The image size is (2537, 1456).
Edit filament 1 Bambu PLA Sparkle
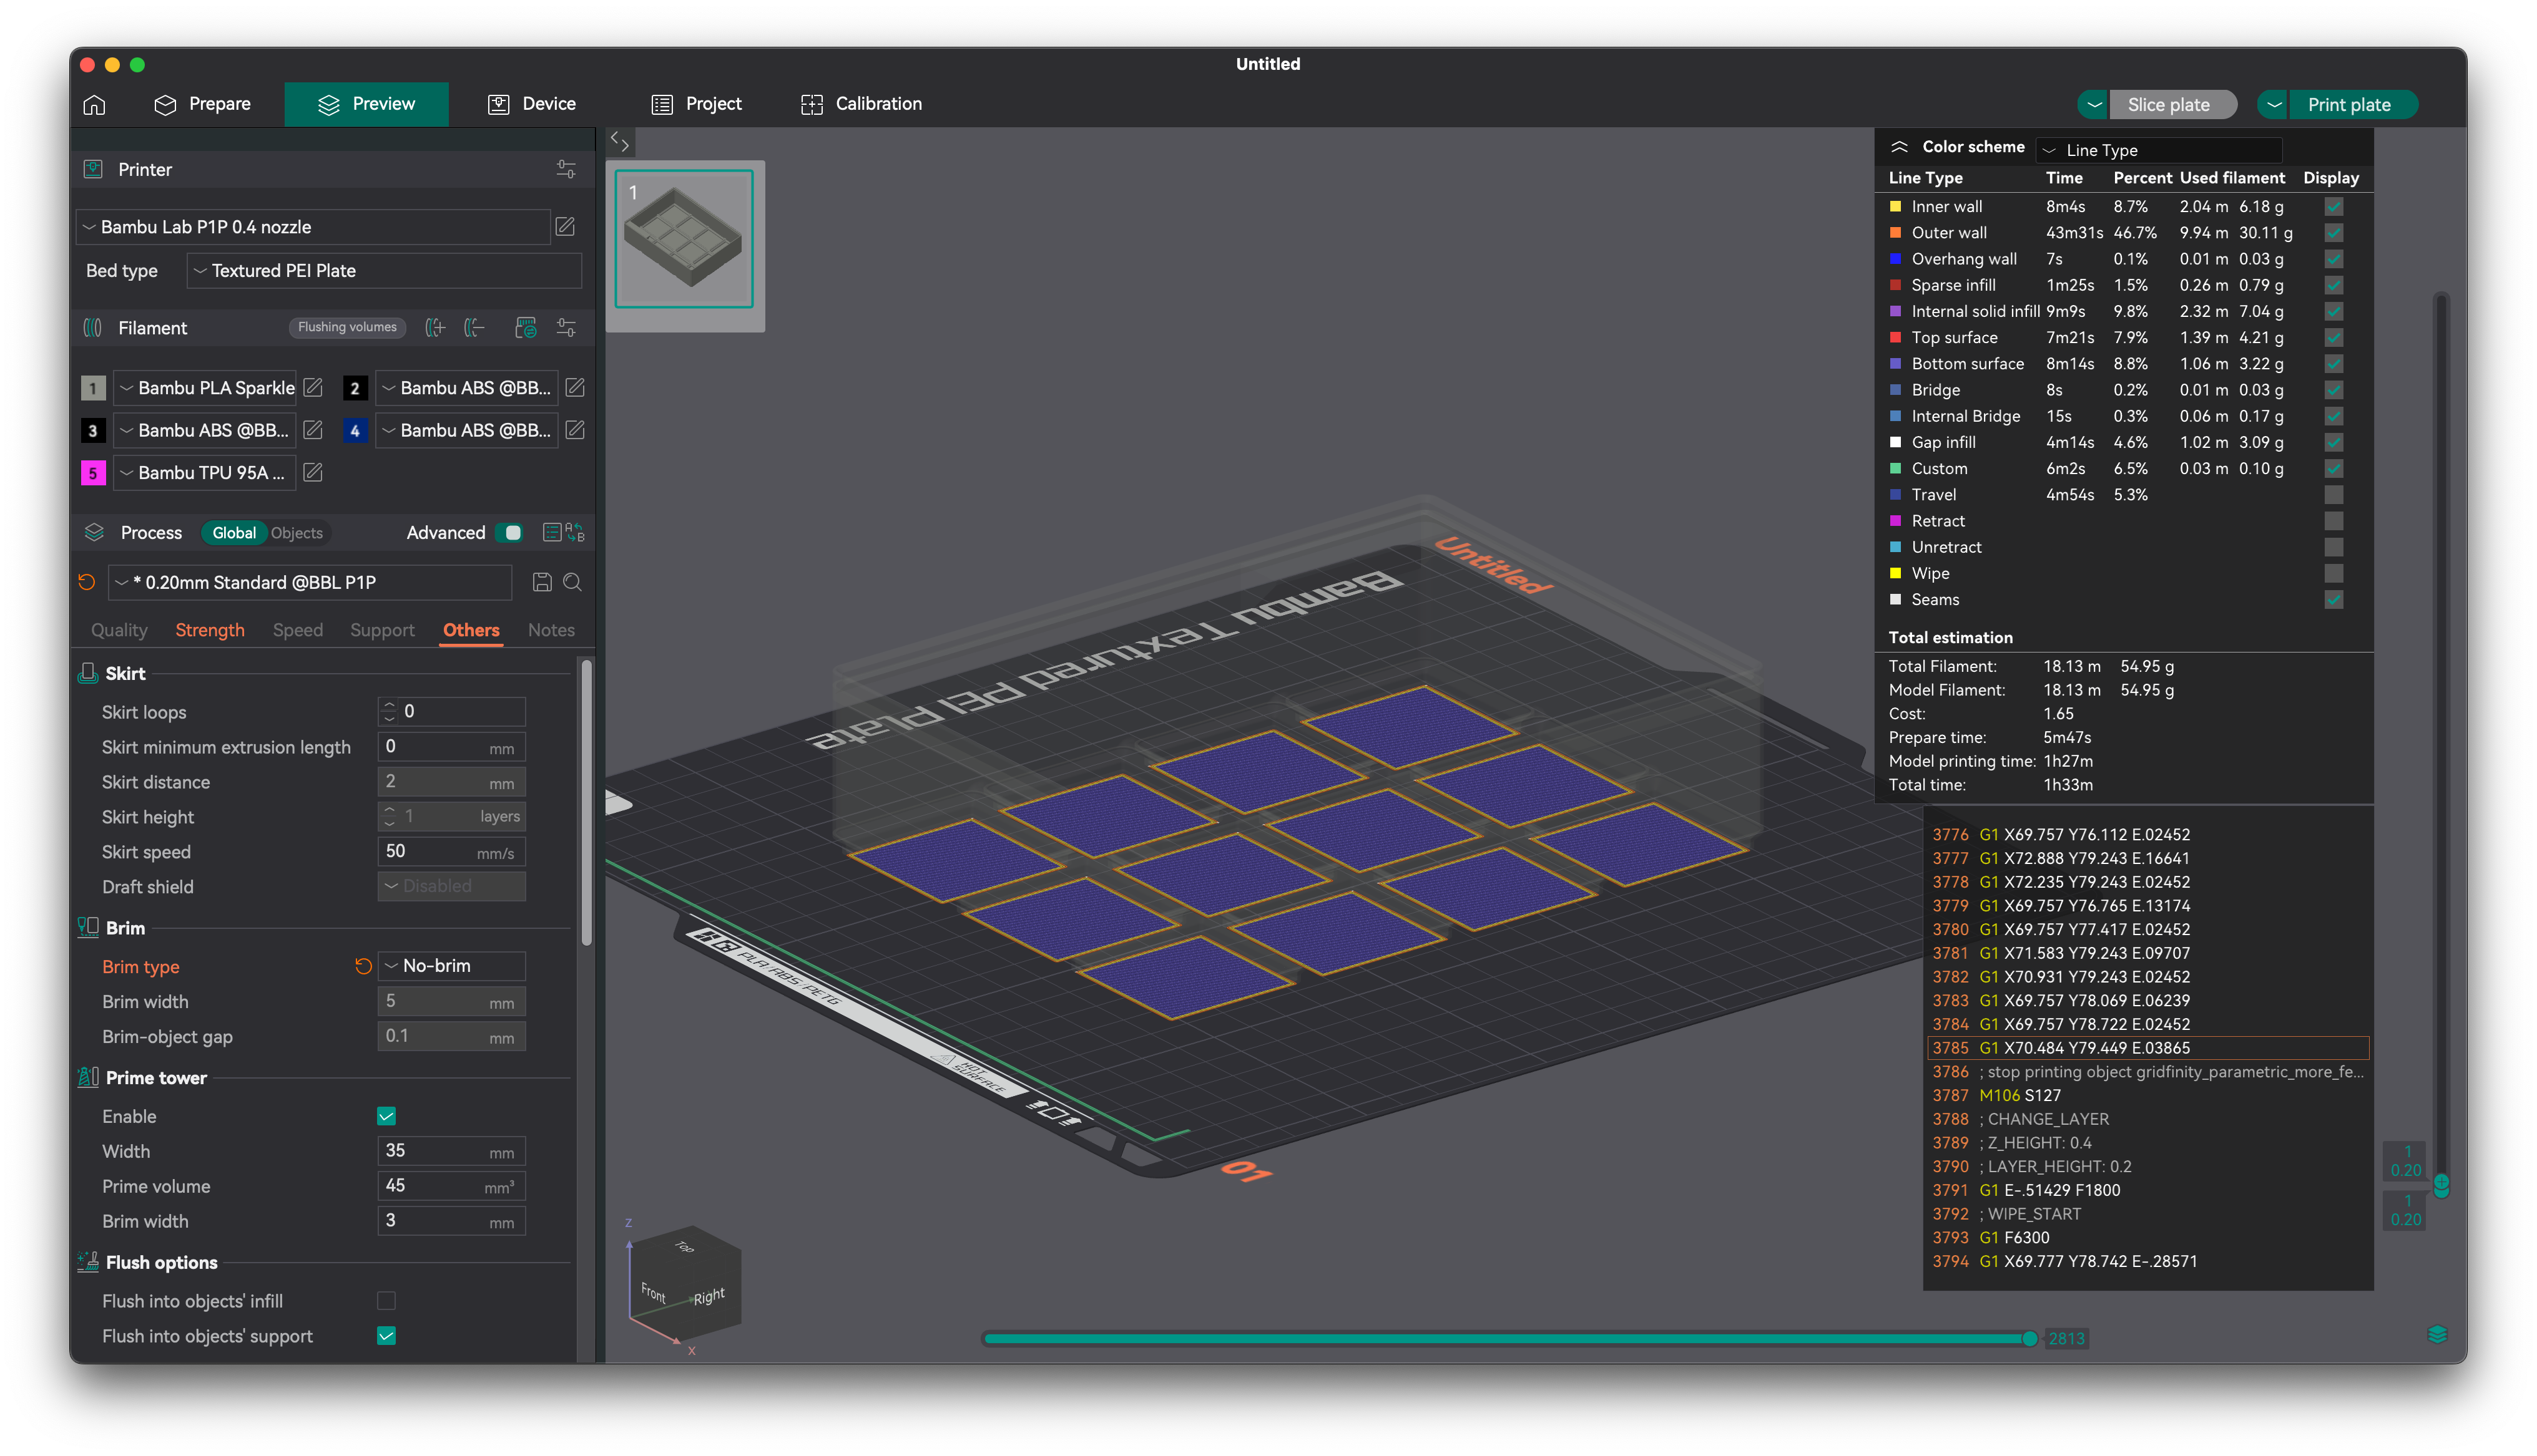(313, 387)
